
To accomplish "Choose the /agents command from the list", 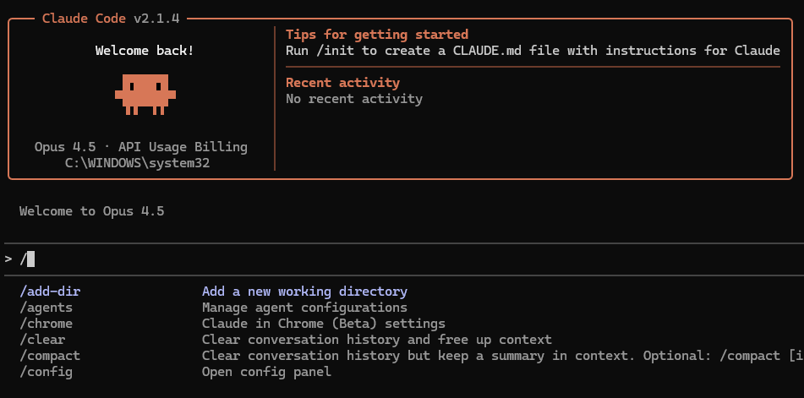I will 46,308.
